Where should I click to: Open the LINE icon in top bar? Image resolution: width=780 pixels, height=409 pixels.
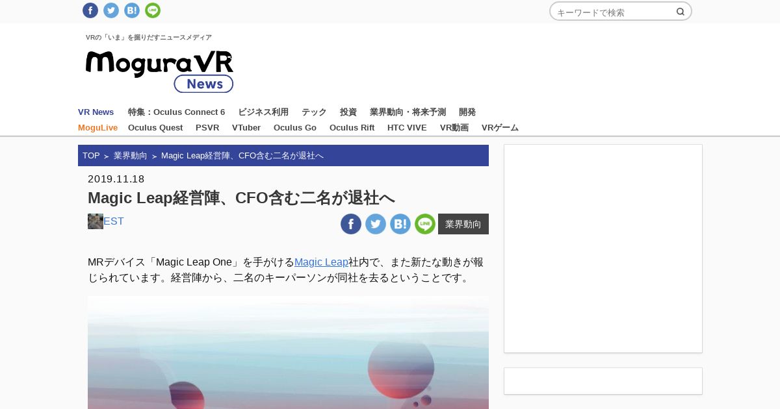click(x=153, y=10)
